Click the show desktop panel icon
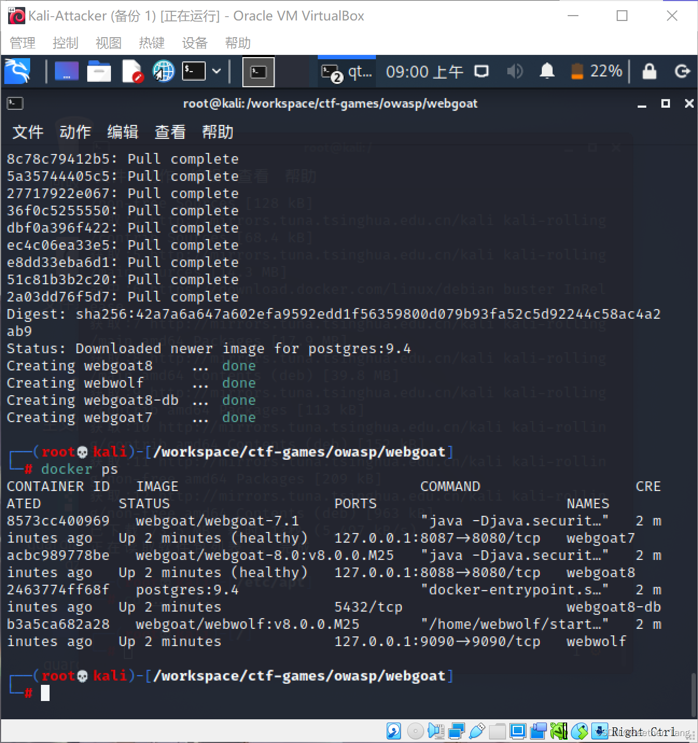This screenshot has width=698, height=743. point(67,71)
